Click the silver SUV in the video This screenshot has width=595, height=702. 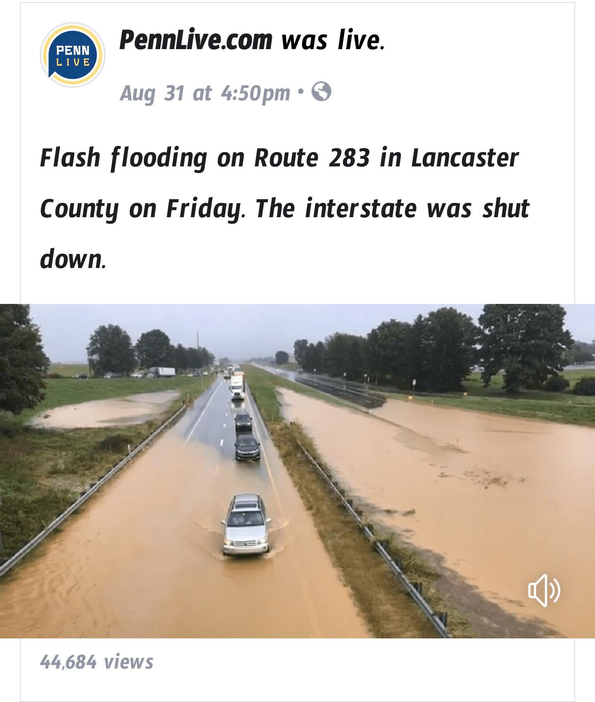click(246, 524)
